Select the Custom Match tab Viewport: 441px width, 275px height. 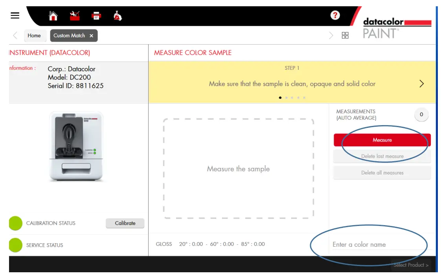[69, 36]
